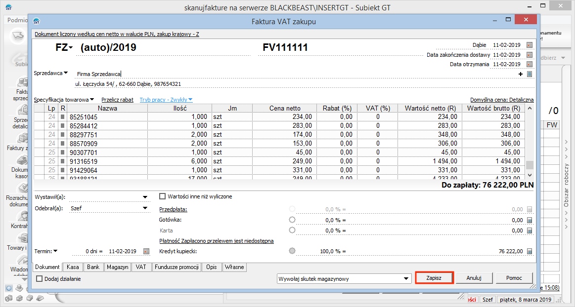This screenshot has height=307, width=575.
Task: Open calculator icon for Karta amount
Action: tap(530, 230)
